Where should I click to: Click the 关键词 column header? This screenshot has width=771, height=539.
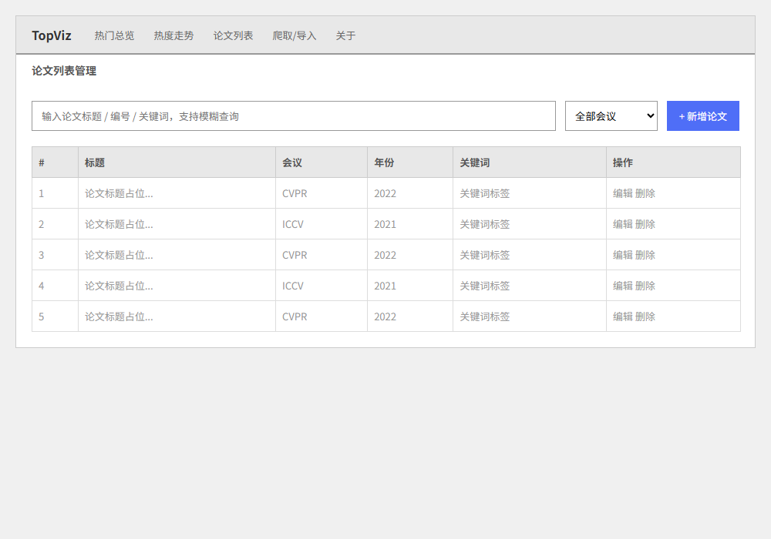tap(530, 162)
